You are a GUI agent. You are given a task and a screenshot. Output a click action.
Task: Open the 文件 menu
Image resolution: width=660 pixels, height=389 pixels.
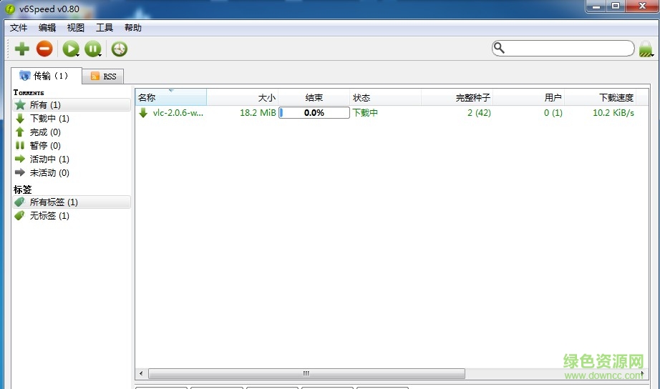(19, 28)
